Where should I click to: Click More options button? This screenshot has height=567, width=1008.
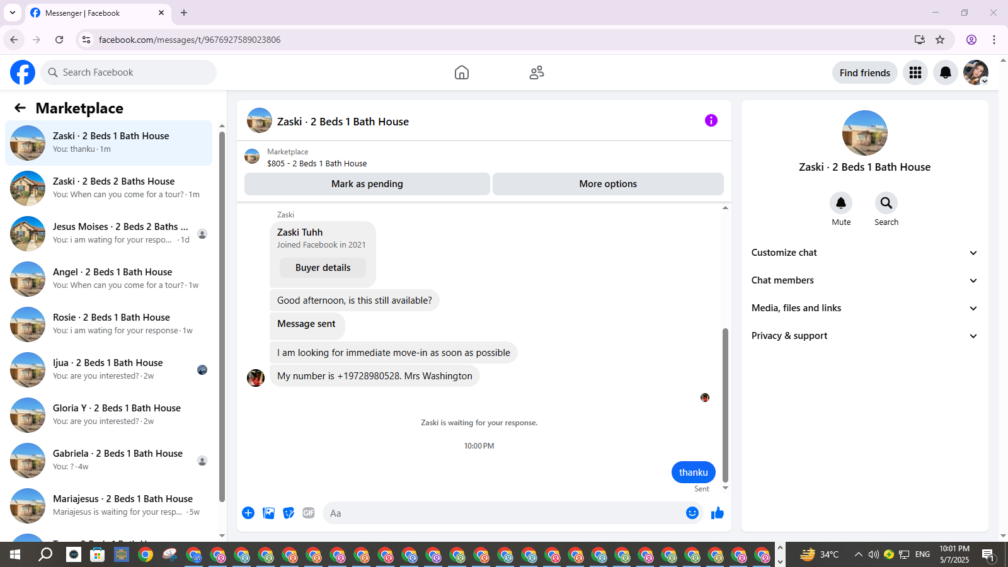(x=608, y=184)
